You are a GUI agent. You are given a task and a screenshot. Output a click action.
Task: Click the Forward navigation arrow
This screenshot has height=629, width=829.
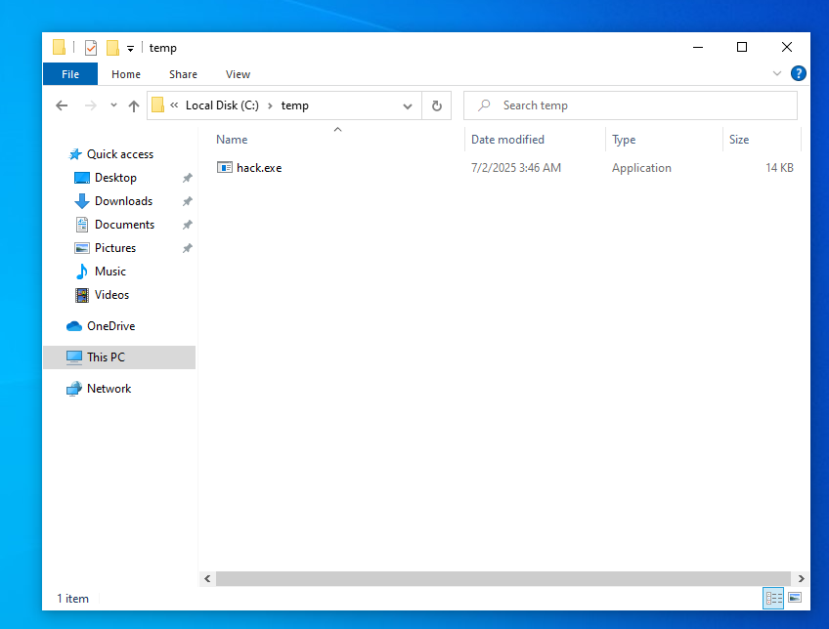tap(91, 105)
